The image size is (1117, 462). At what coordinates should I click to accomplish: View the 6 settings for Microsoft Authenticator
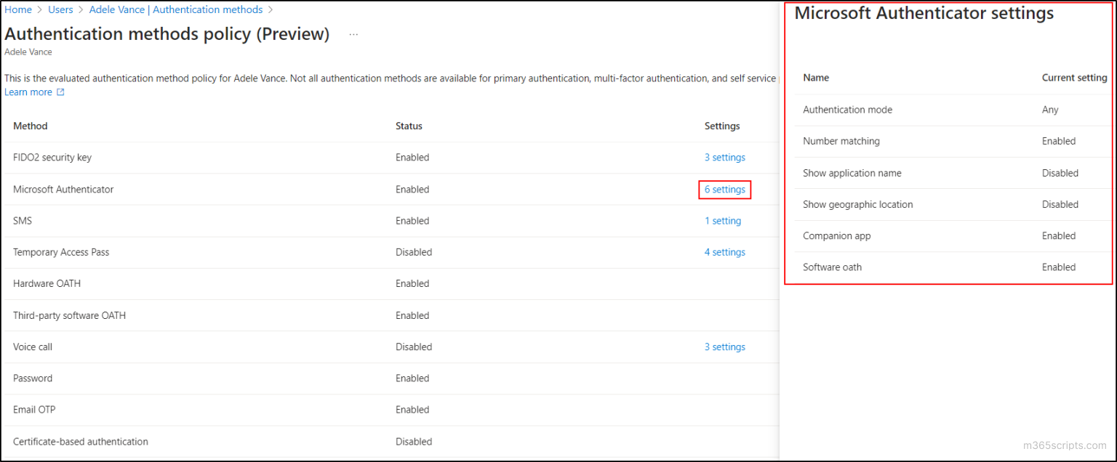724,189
